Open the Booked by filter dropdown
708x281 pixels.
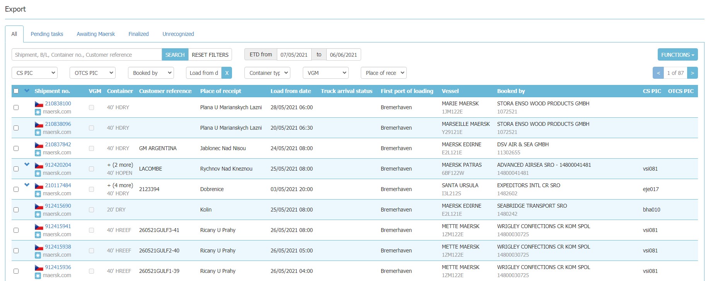point(151,73)
